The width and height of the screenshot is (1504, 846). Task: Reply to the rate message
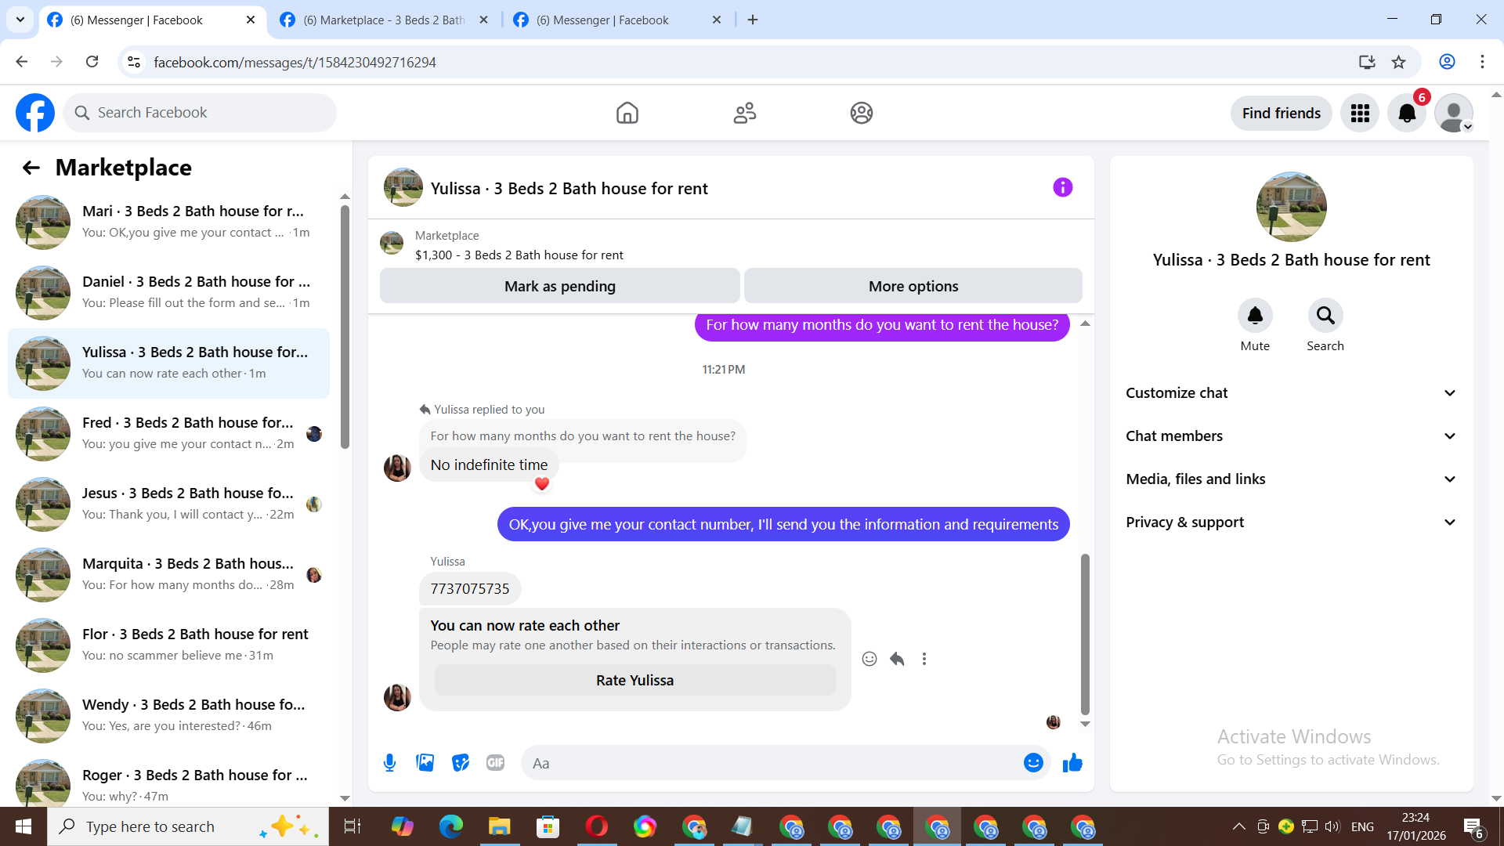(897, 659)
